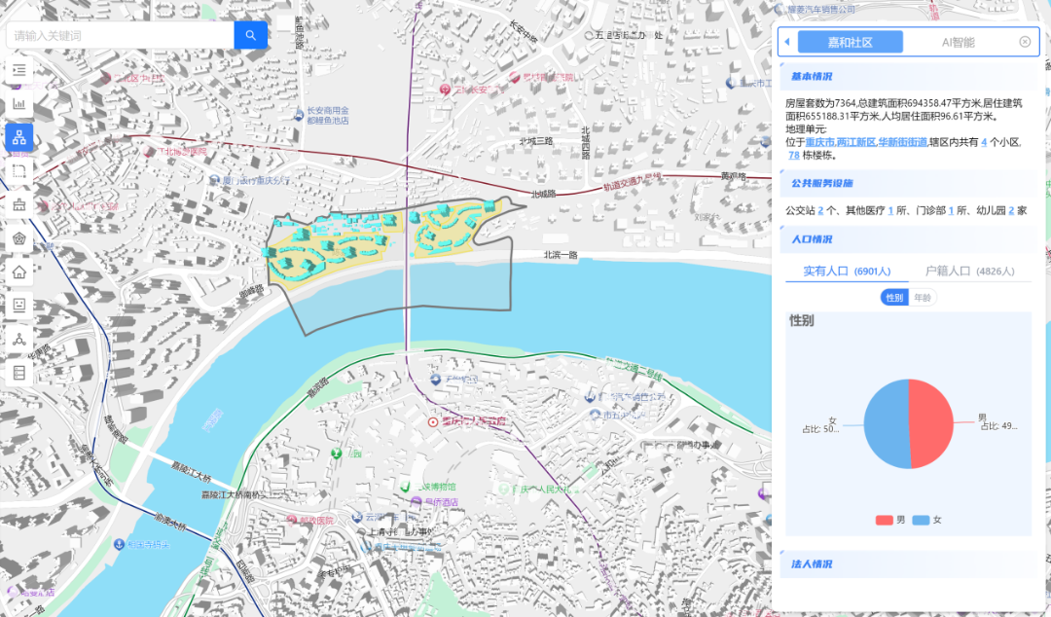The height and width of the screenshot is (617, 1051).
Task: Toggle chart to 性别 view
Action: [x=894, y=297]
